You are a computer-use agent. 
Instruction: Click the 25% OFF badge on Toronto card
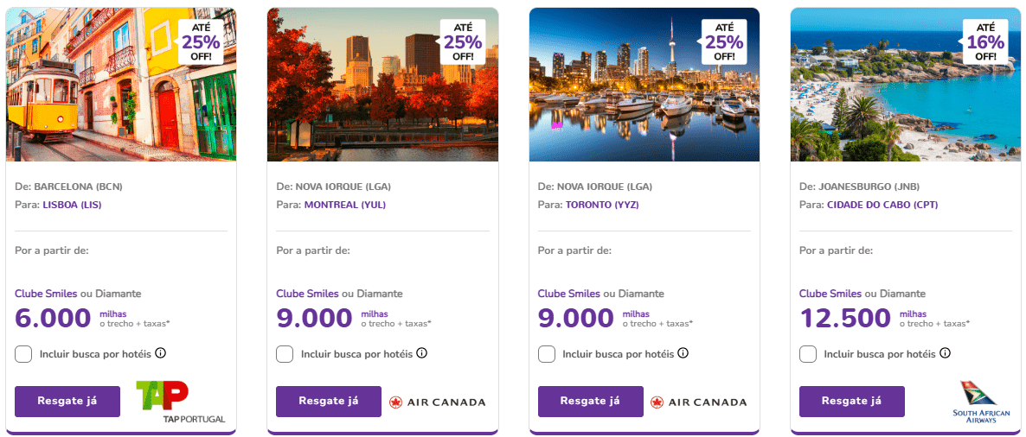click(723, 41)
